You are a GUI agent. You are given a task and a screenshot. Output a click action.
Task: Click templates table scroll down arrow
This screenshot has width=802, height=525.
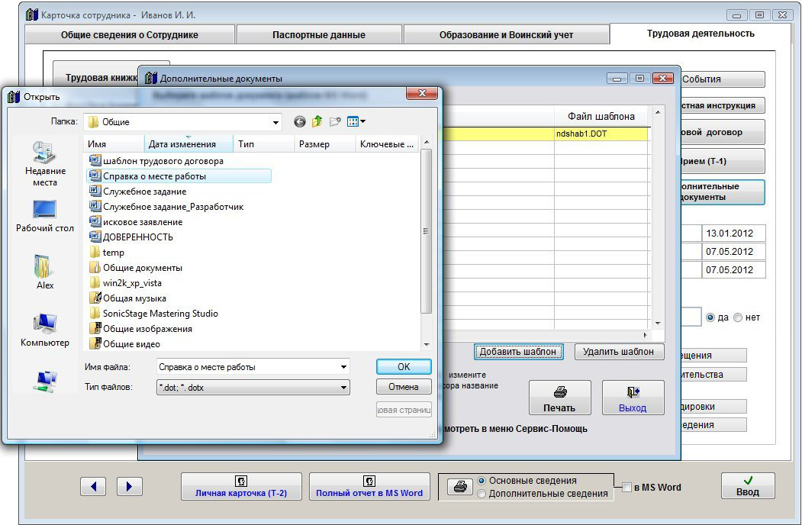point(658,324)
